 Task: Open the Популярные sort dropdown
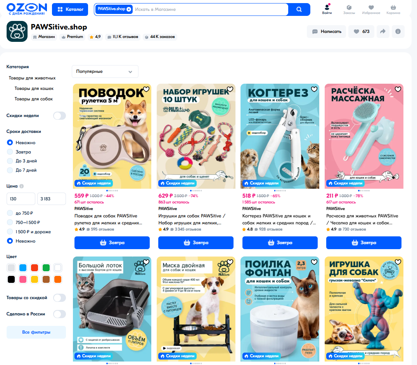pyautogui.click(x=105, y=71)
